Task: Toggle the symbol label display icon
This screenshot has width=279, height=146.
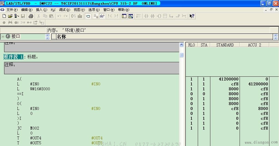Action: 88,16
